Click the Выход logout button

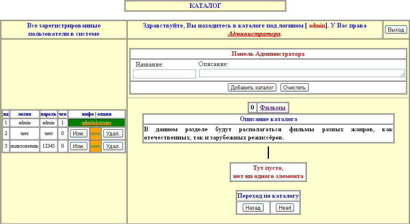point(396,30)
